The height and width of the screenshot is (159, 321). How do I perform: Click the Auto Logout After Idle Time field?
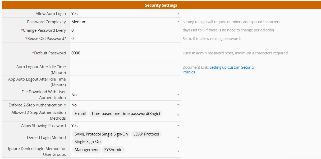(x=125, y=69)
